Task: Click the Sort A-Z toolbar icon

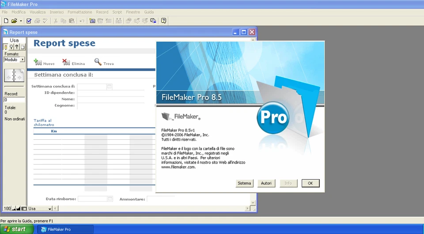Action: click(118, 21)
